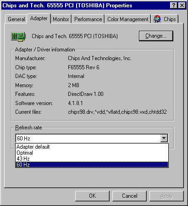The image size is (188, 206).
Task: Choose Adapter default refresh rate
Action: tap(92, 147)
